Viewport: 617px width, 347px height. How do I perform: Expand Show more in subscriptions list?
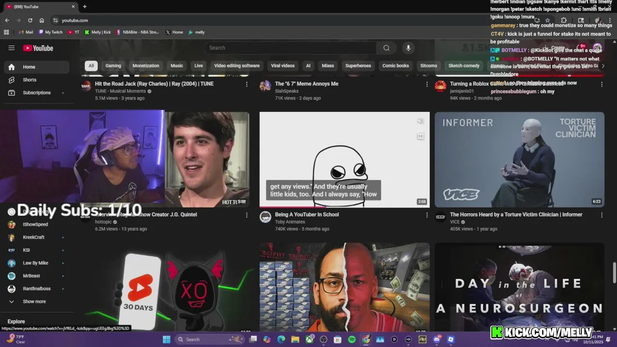(x=37, y=301)
